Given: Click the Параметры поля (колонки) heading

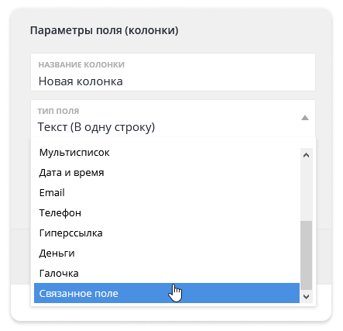Looking at the screenshot, I should tap(105, 30).
